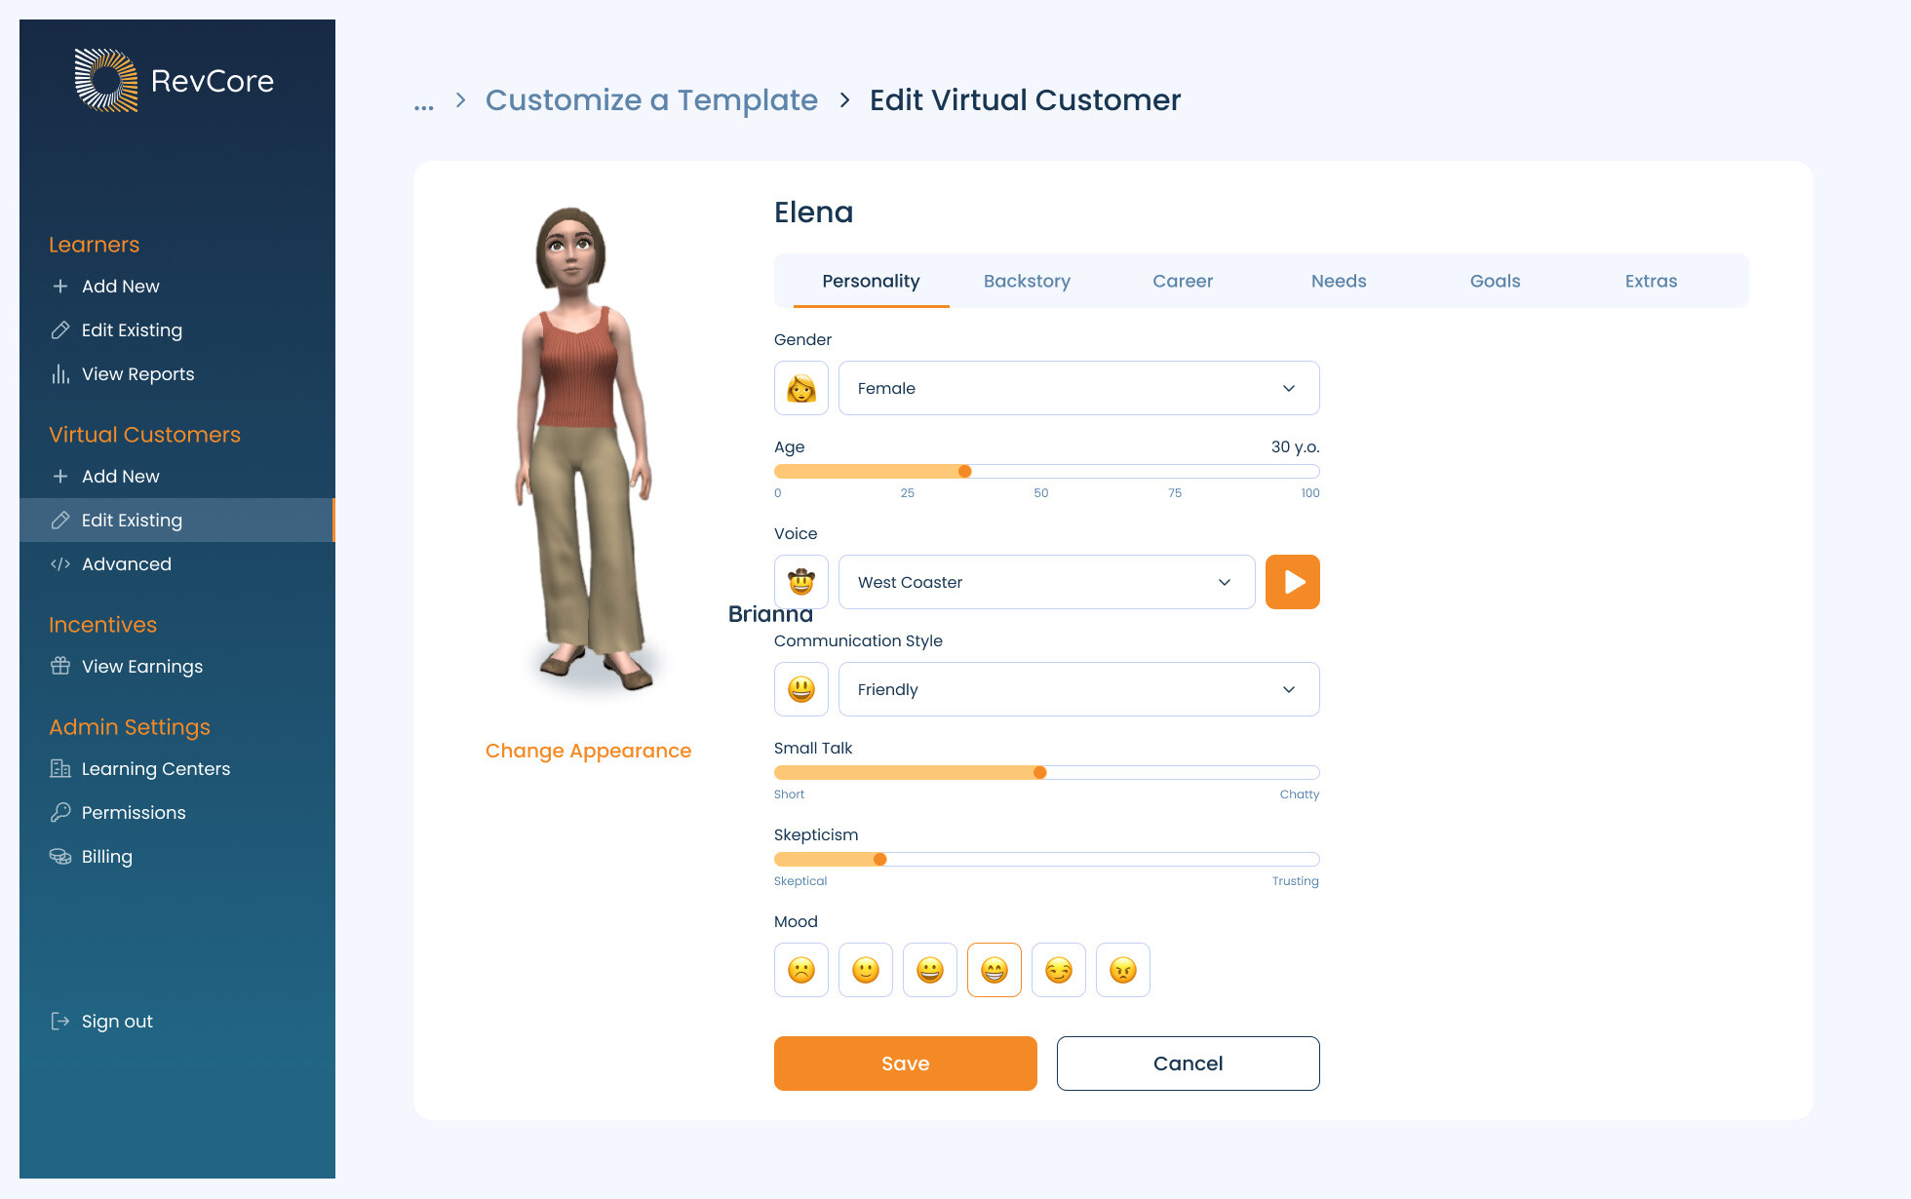Open the Gender dropdown

point(1078,388)
